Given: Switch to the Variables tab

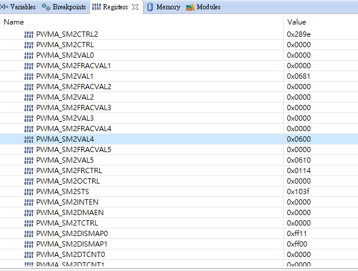Looking at the screenshot, I should click(x=18, y=7).
